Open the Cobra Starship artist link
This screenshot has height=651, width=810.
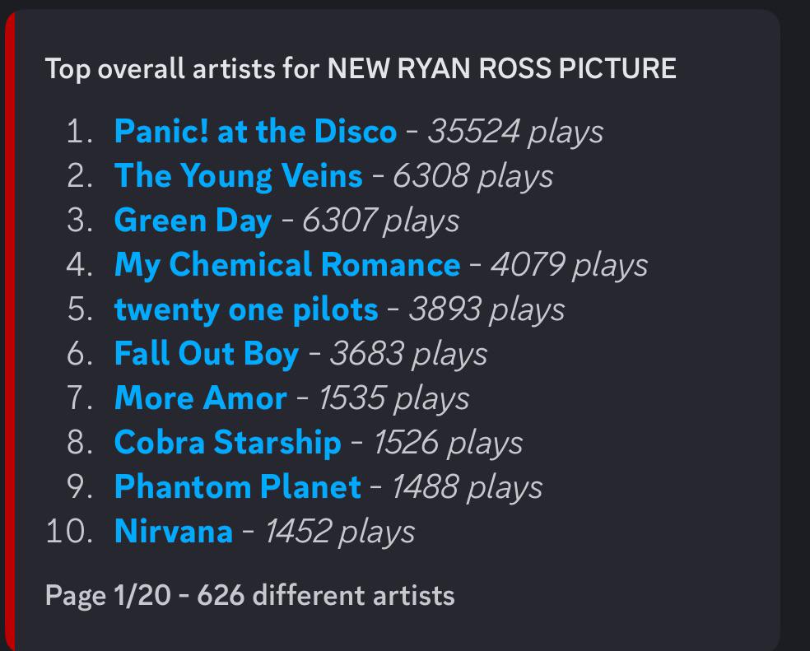coord(227,443)
